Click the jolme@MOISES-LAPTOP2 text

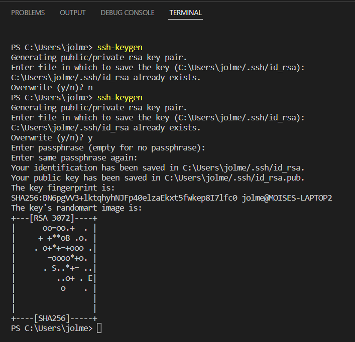click(286, 198)
